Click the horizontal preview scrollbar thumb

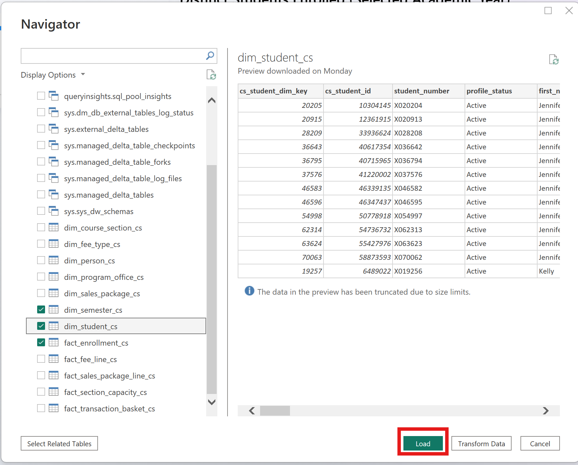click(275, 411)
